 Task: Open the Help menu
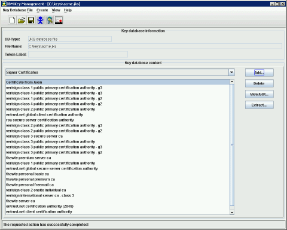tap(68, 10)
